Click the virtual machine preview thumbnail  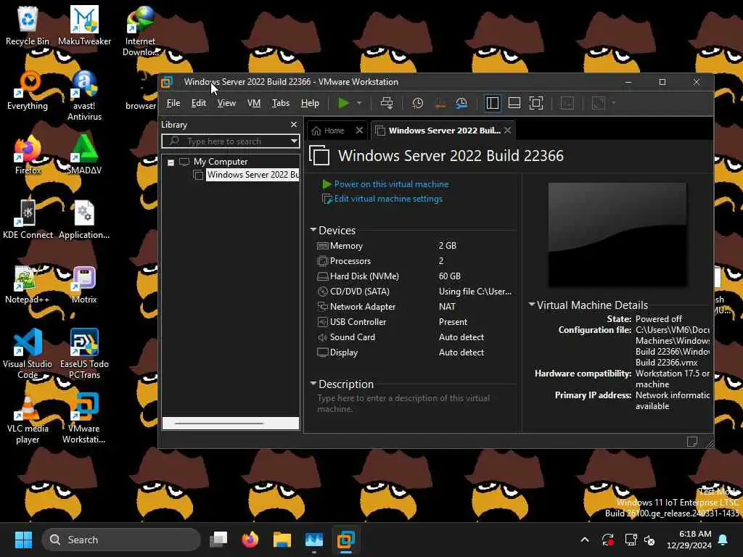pos(617,234)
